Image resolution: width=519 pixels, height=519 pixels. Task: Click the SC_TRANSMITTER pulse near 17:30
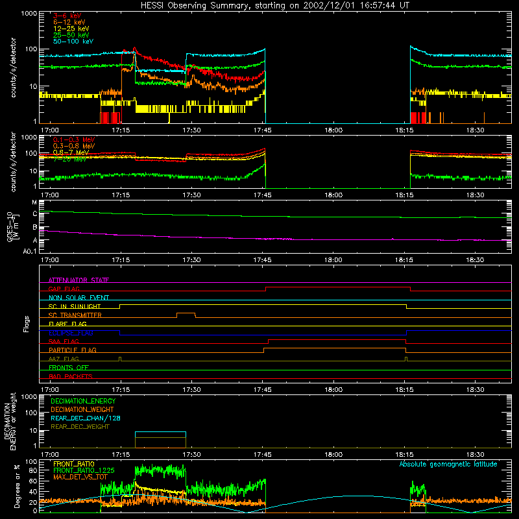coord(186,315)
